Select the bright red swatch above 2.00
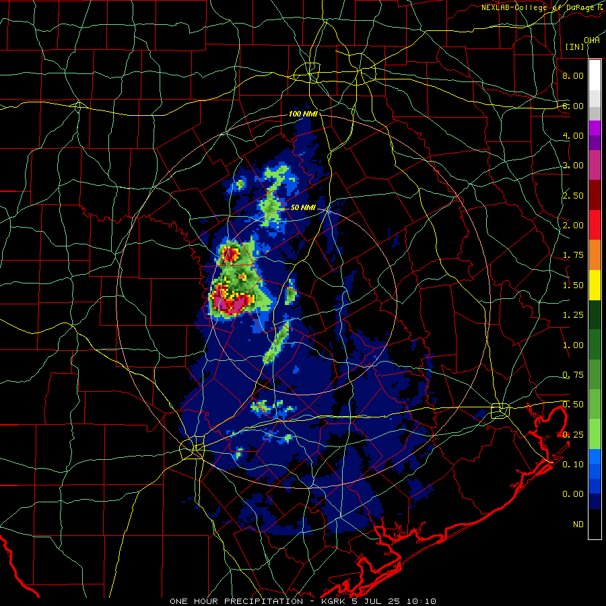 point(595,225)
